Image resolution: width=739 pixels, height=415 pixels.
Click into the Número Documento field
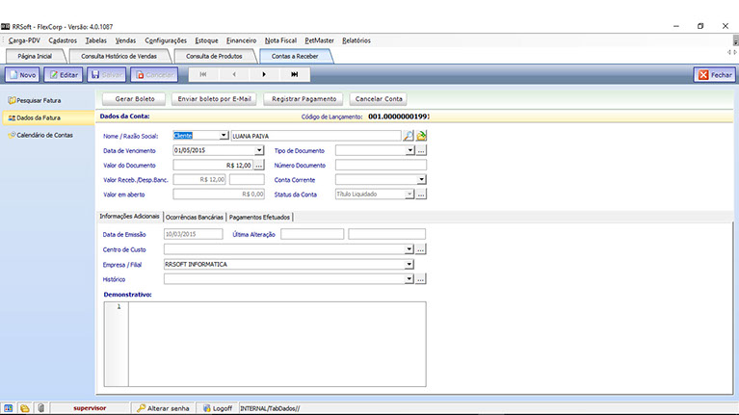tap(380, 165)
